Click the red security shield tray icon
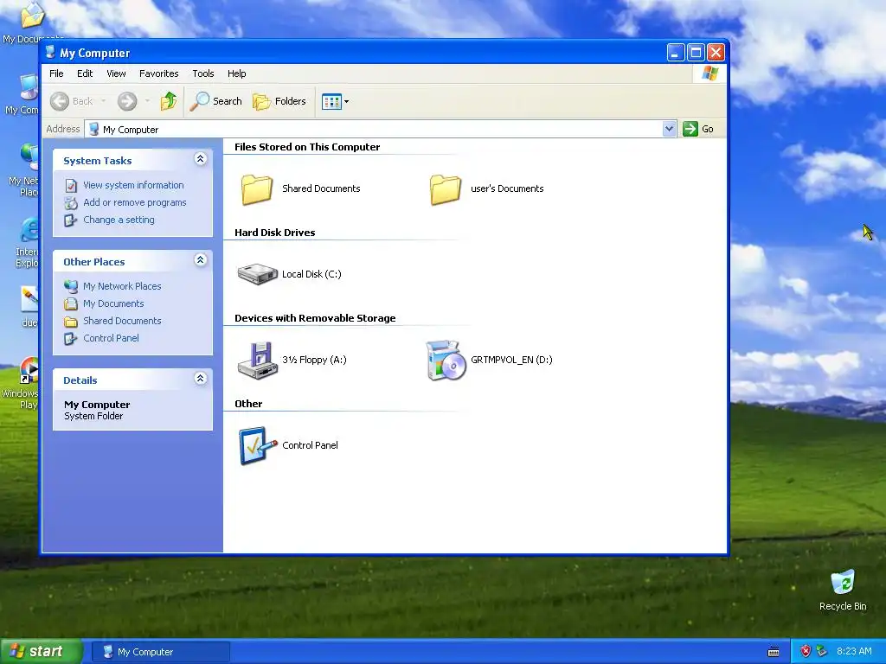Screen dimensions: 886x664 806,652
